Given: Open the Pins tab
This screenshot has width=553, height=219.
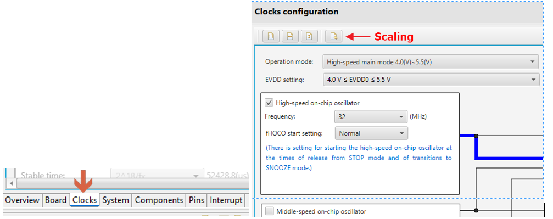Looking at the screenshot, I should click(197, 200).
